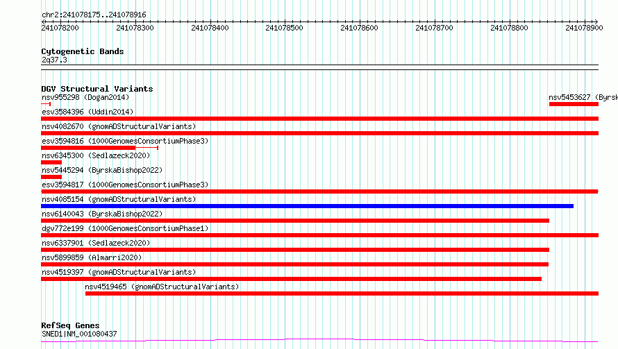The width and height of the screenshot is (618, 349).
Task: Click the magenta SNED1 gene line
Action: 319,340
